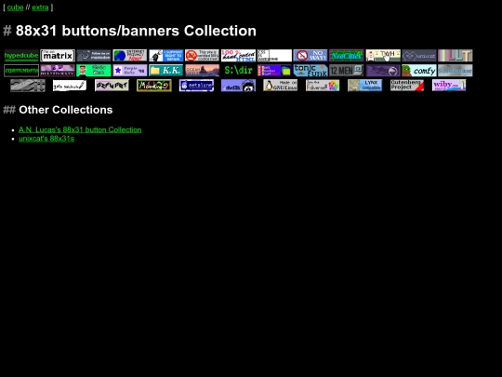Image resolution: width=502 pixels, height=377 pixels.
Task: Open the Join the fediverse badge
Action: [x=323, y=86]
